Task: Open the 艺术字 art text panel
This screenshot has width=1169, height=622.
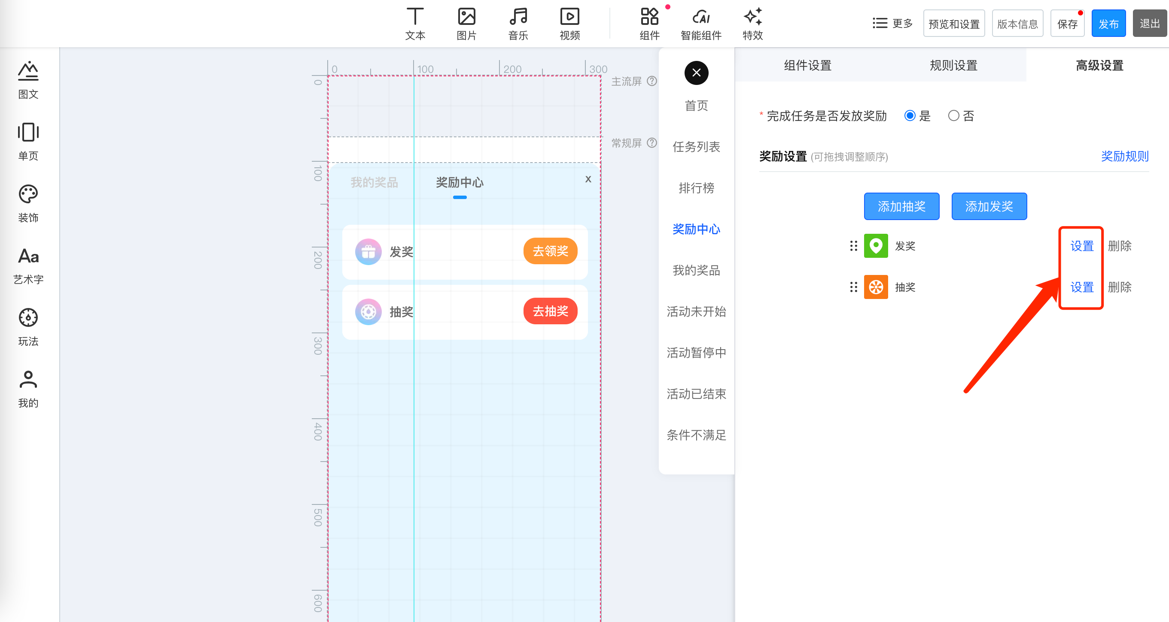Action: coord(28,266)
